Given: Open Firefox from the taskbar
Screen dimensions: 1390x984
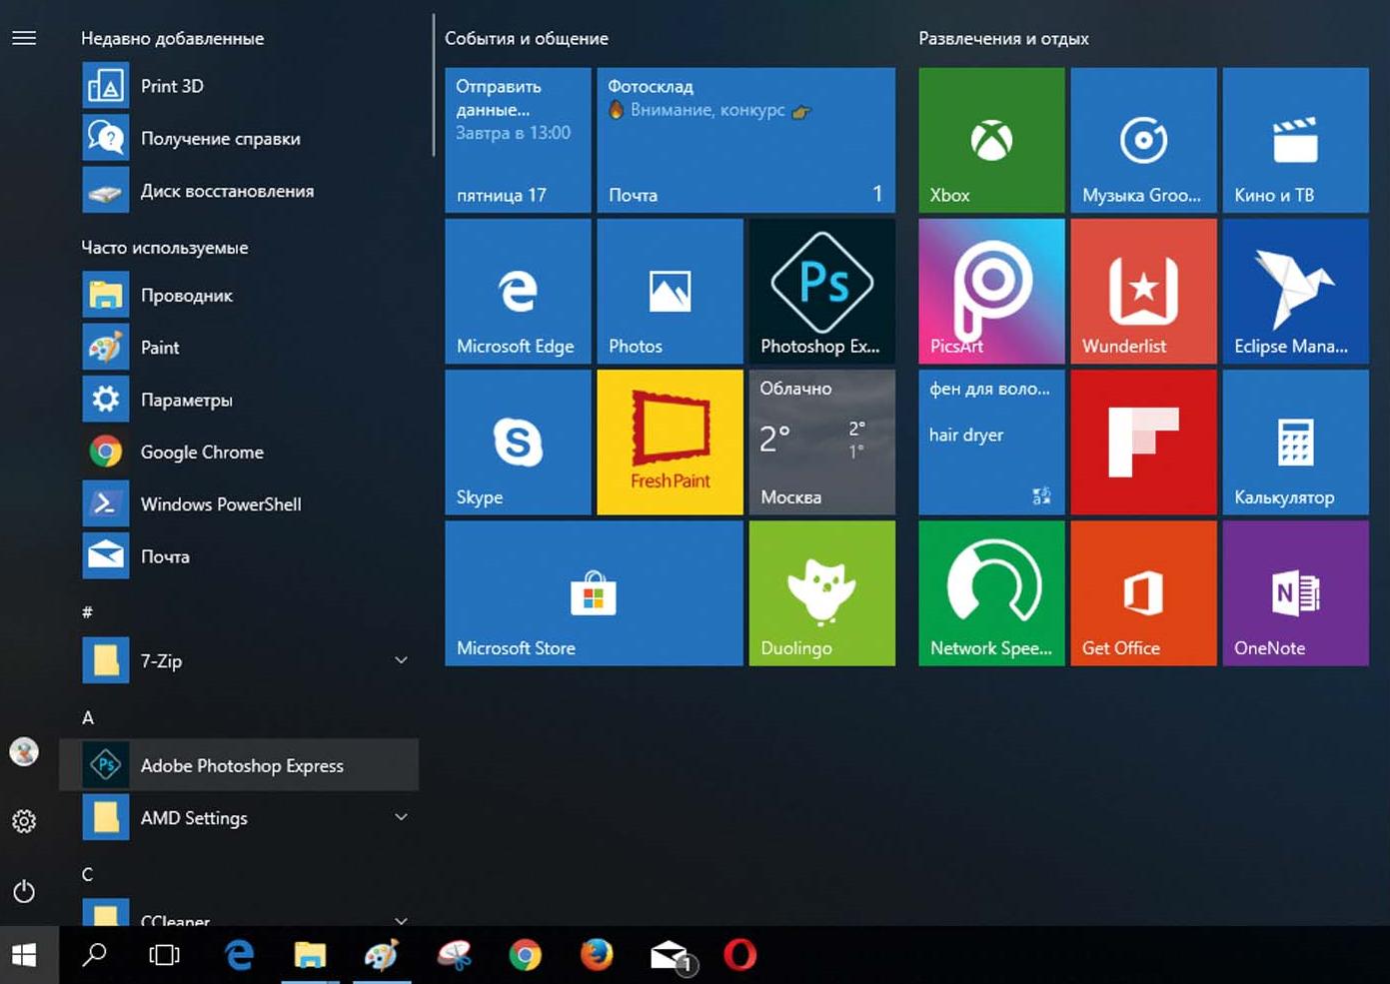Looking at the screenshot, I should pyautogui.click(x=597, y=955).
